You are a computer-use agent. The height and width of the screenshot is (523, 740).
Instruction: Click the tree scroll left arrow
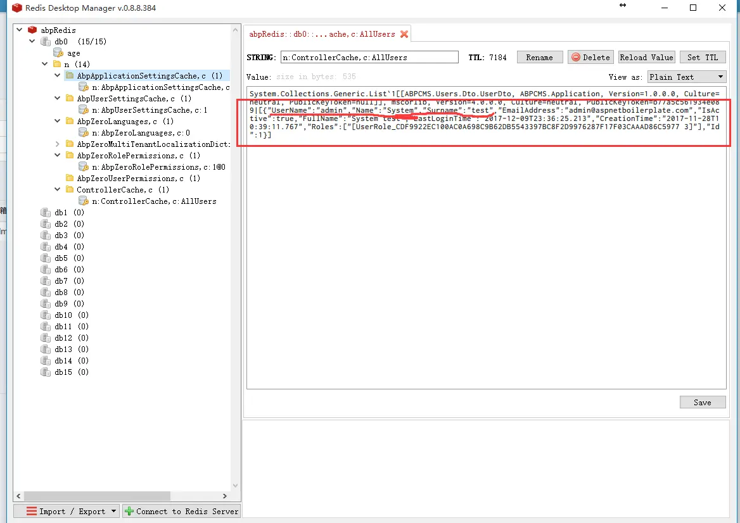[18, 496]
